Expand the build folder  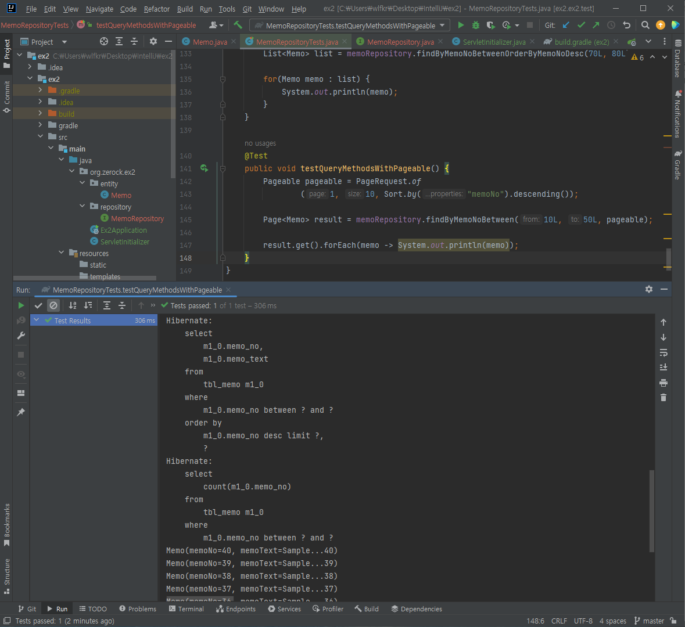pyautogui.click(x=40, y=113)
